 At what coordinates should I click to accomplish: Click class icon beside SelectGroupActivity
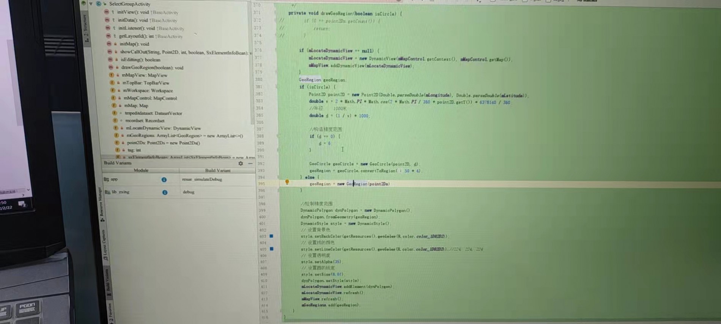click(x=99, y=4)
